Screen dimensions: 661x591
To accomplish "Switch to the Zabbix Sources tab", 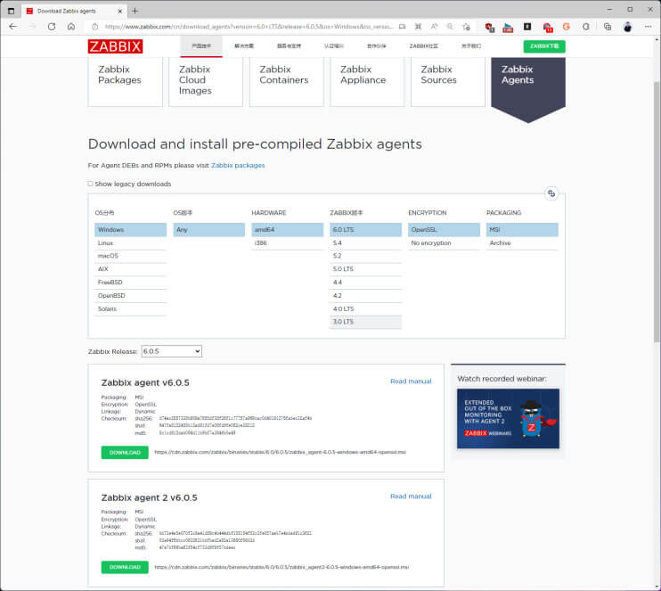I will pyautogui.click(x=448, y=82).
